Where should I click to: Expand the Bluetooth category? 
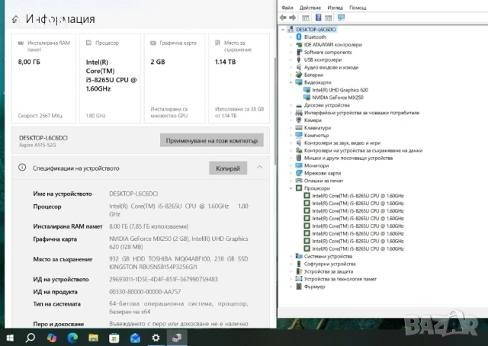291,37
